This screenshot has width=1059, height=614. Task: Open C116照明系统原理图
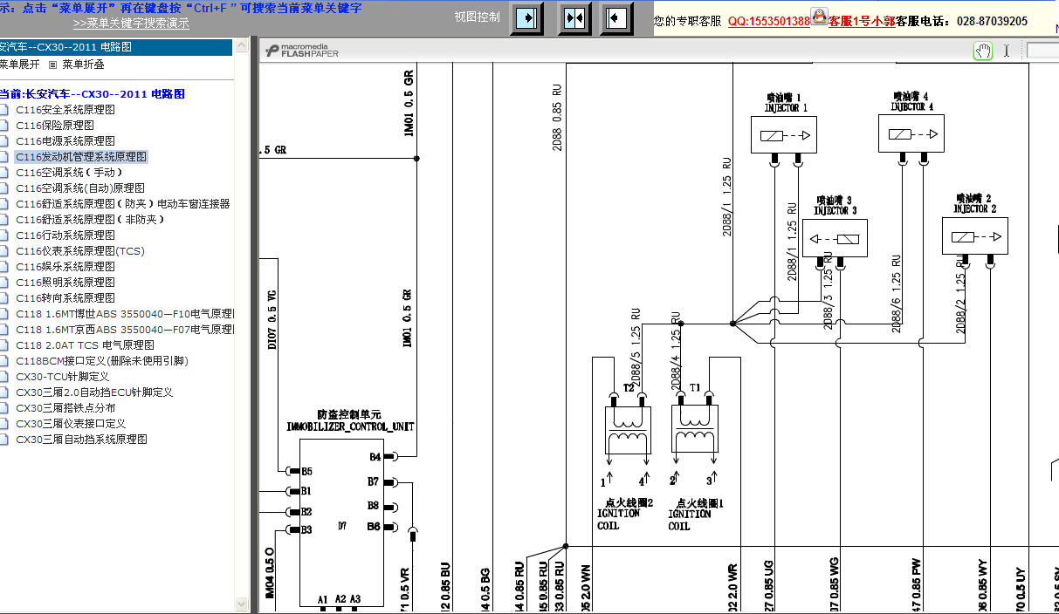point(65,283)
